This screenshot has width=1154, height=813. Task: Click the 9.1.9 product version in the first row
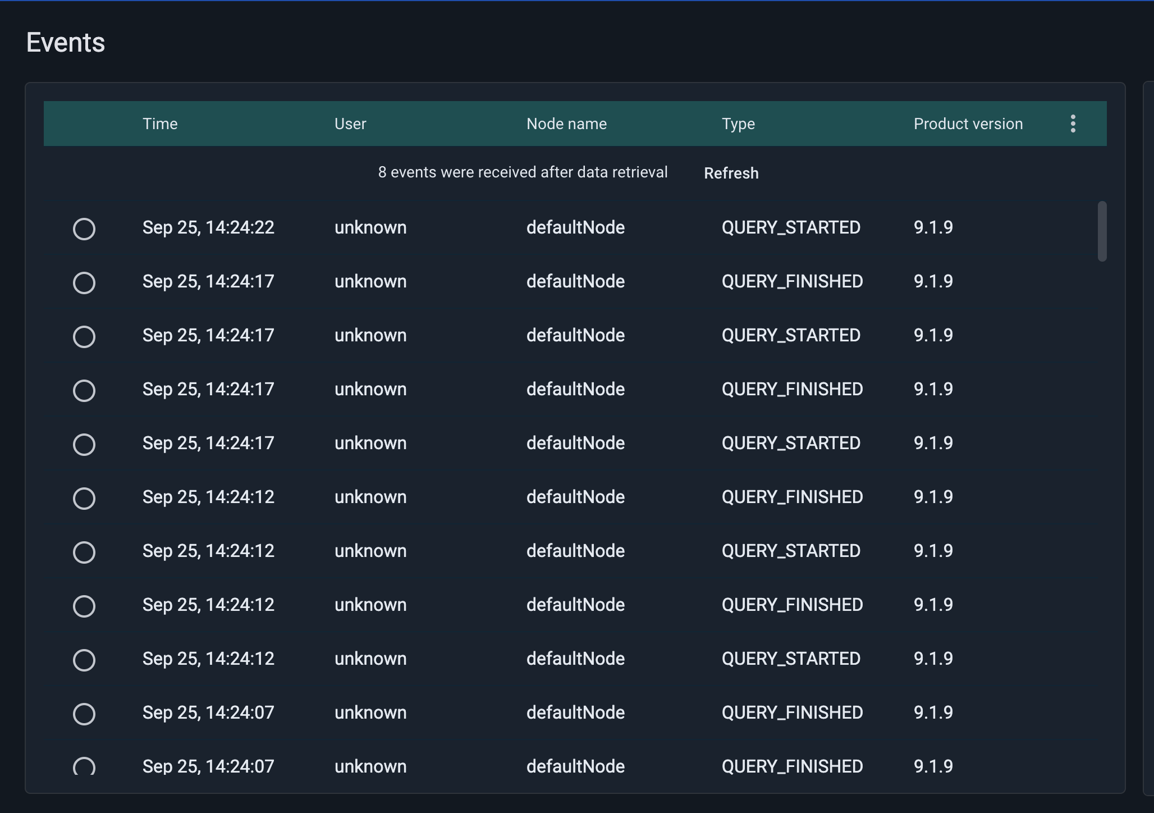click(x=933, y=227)
